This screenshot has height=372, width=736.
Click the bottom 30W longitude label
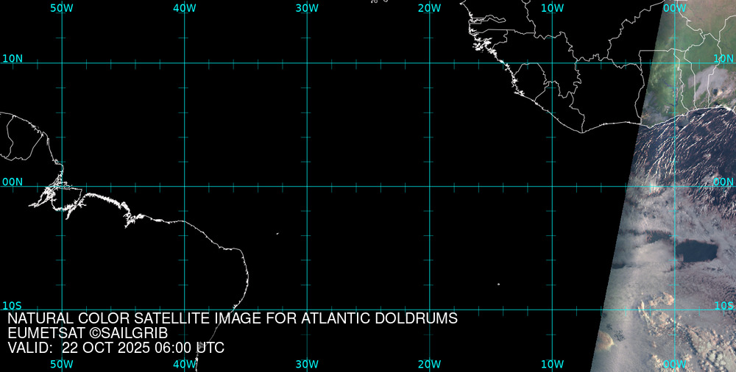[x=307, y=364]
